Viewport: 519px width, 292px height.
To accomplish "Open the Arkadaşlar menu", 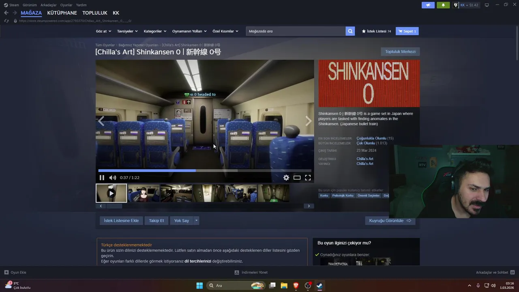I will point(48,5).
